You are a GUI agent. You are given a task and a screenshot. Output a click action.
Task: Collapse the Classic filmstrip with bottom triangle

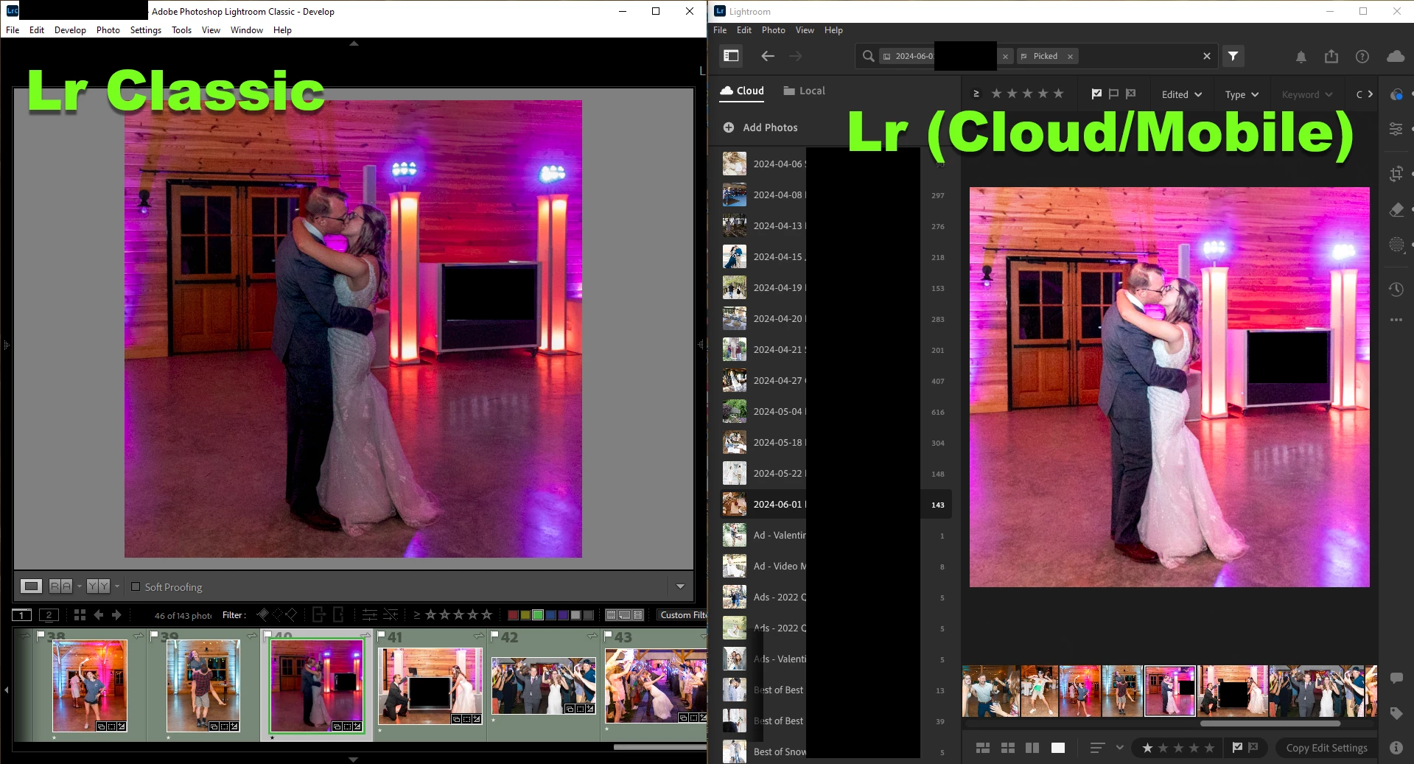pos(353,759)
